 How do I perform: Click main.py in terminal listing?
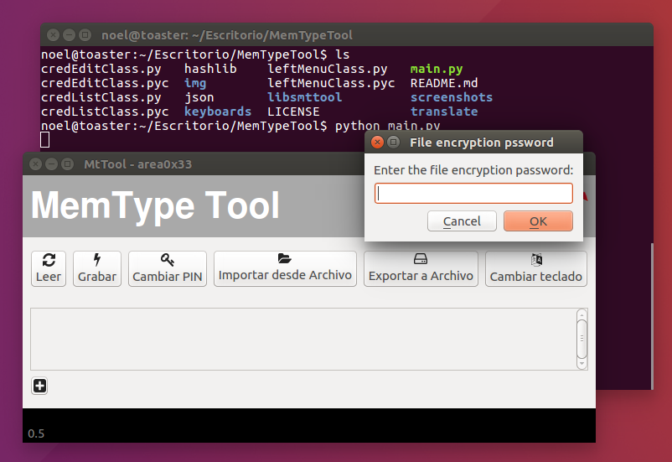coord(437,69)
